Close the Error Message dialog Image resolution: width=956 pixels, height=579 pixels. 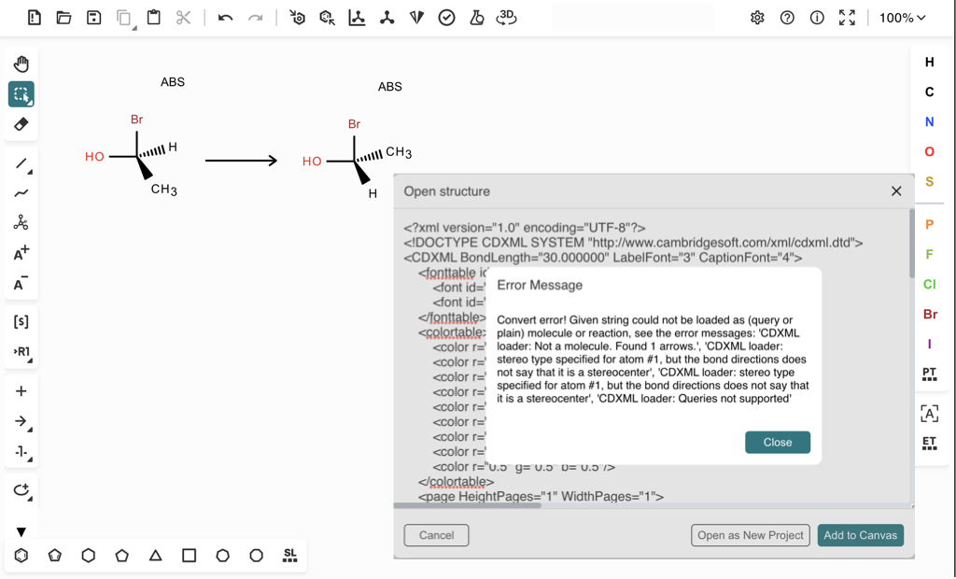[777, 443]
